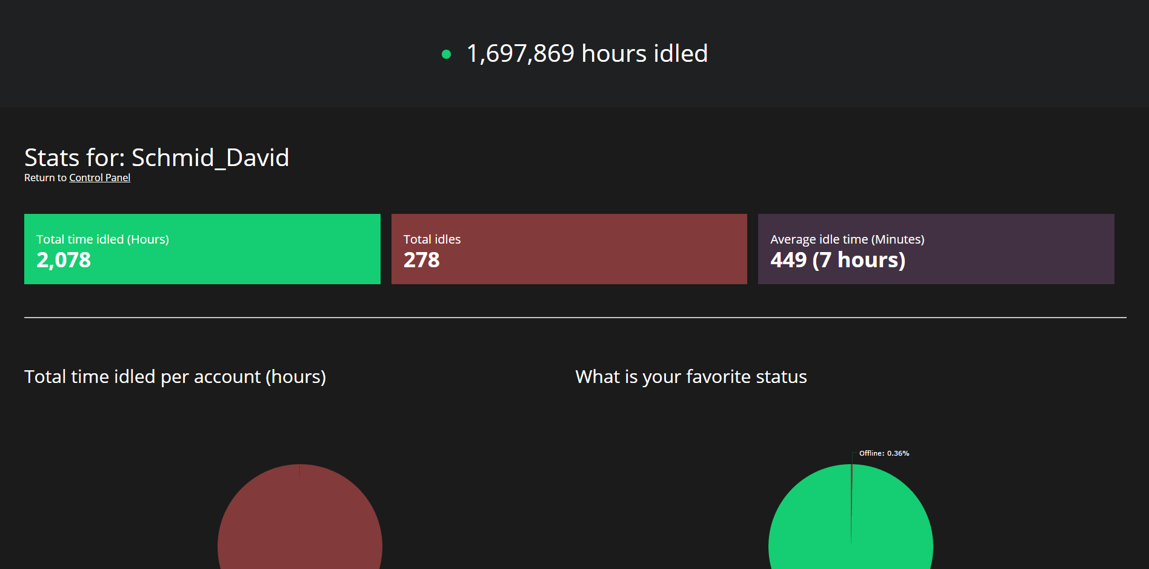Select the '1,697,869 hours idled' heading
The height and width of the screenshot is (569, 1149).
[587, 53]
